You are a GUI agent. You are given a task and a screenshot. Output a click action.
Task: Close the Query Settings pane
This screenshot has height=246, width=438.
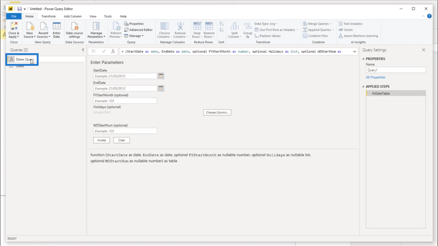point(423,50)
